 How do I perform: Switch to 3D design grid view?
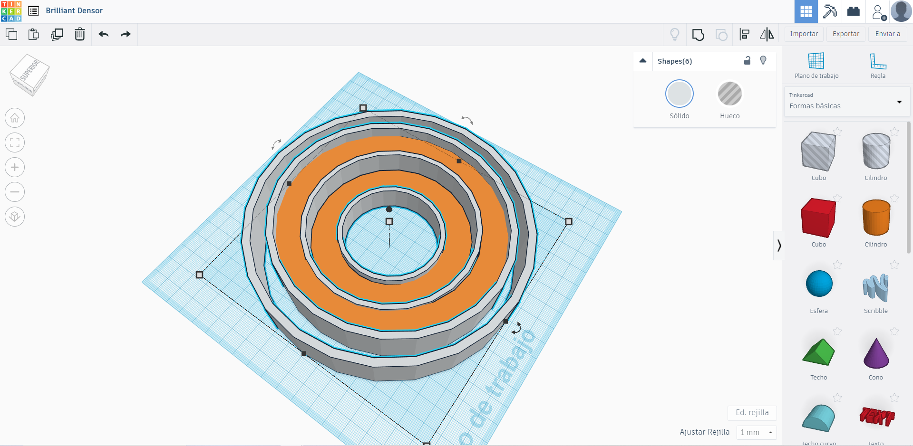pos(806,11)
